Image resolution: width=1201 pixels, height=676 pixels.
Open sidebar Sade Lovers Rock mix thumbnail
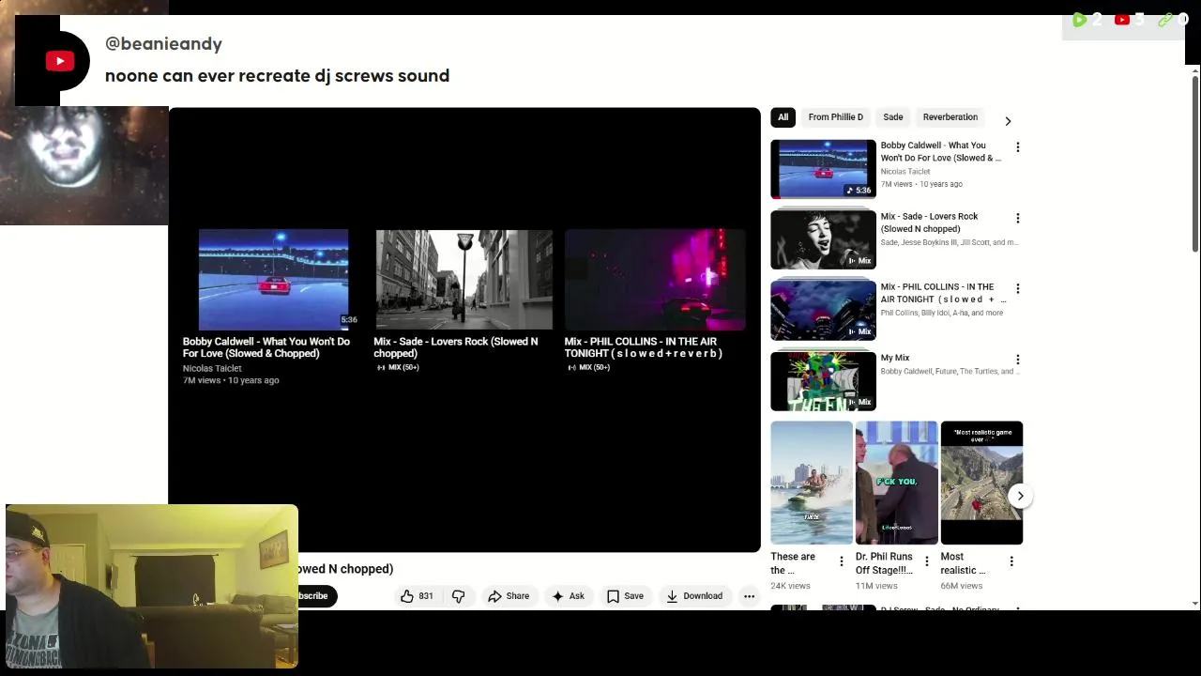pyautogui.click(x=823, y=239)
